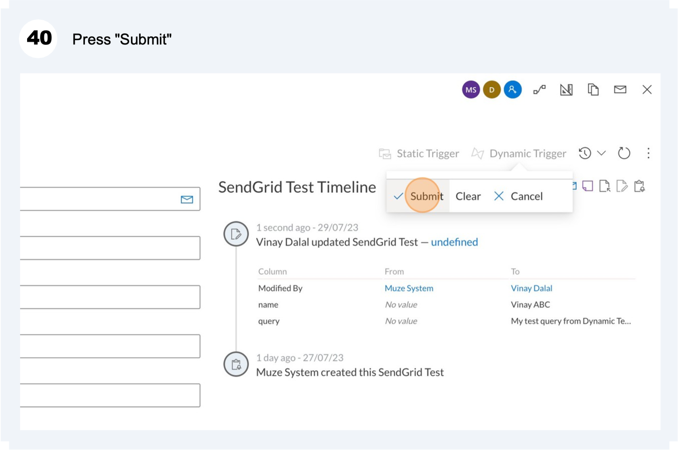Focus the third empty input field
Viewport: 679px width, 452px height.
coord(110,297)
